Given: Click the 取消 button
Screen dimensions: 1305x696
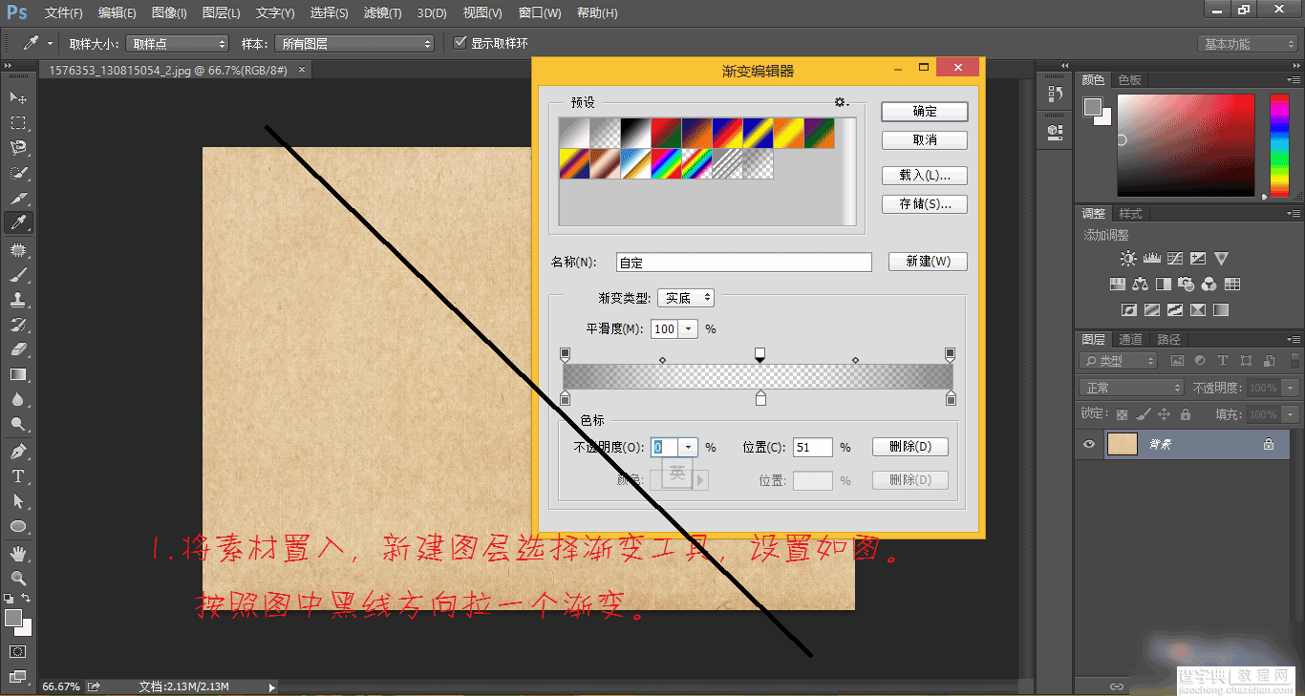Looking at the screenshot, I should coord(925,140).
